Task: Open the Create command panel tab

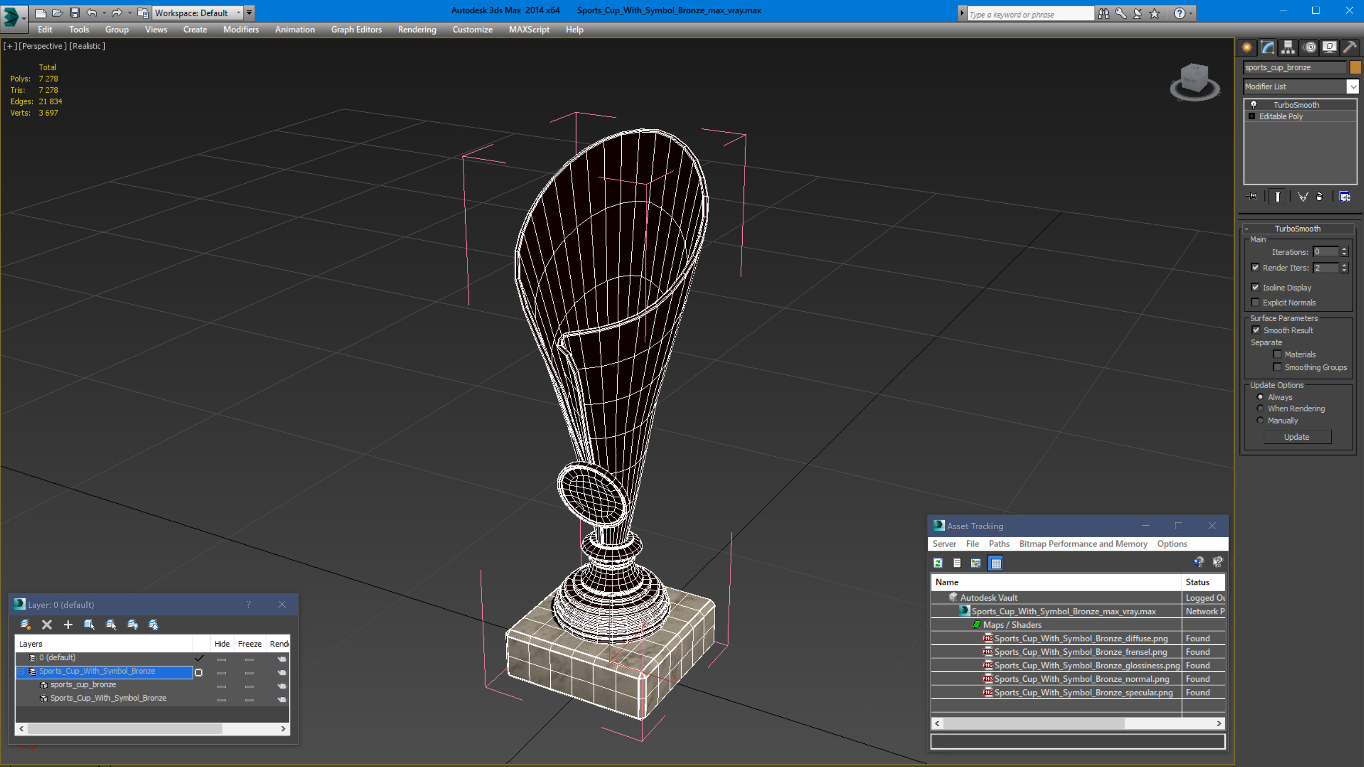Action: coord(1247,48)
